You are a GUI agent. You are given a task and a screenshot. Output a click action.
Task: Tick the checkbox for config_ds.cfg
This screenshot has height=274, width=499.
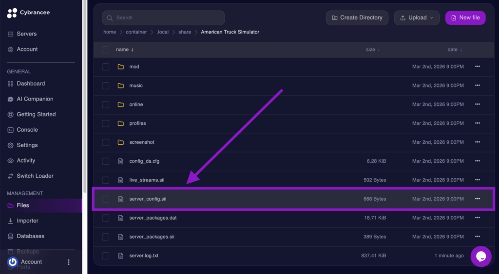coord(106,161)
